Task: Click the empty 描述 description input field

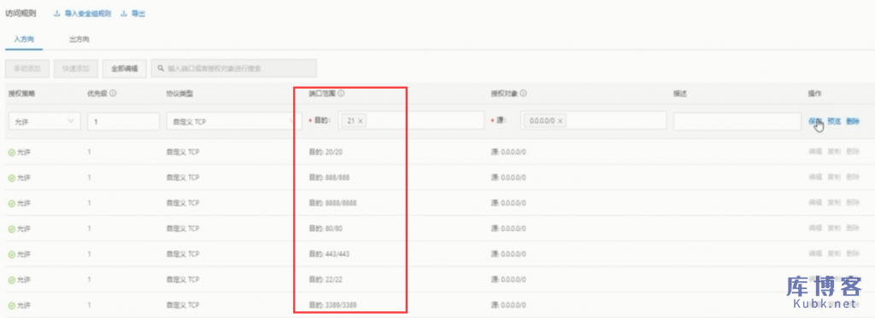Action: click(737, 121)
